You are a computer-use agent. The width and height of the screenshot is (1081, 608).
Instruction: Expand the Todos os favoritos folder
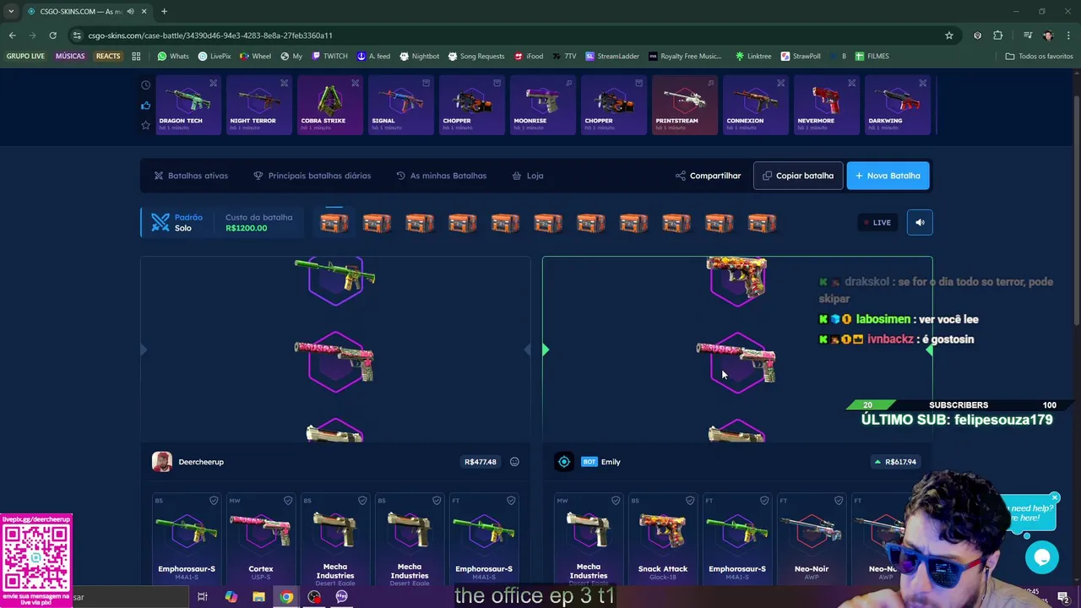1039,57
